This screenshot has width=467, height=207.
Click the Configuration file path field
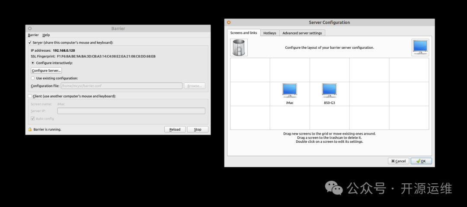click(x=122, y=86)
